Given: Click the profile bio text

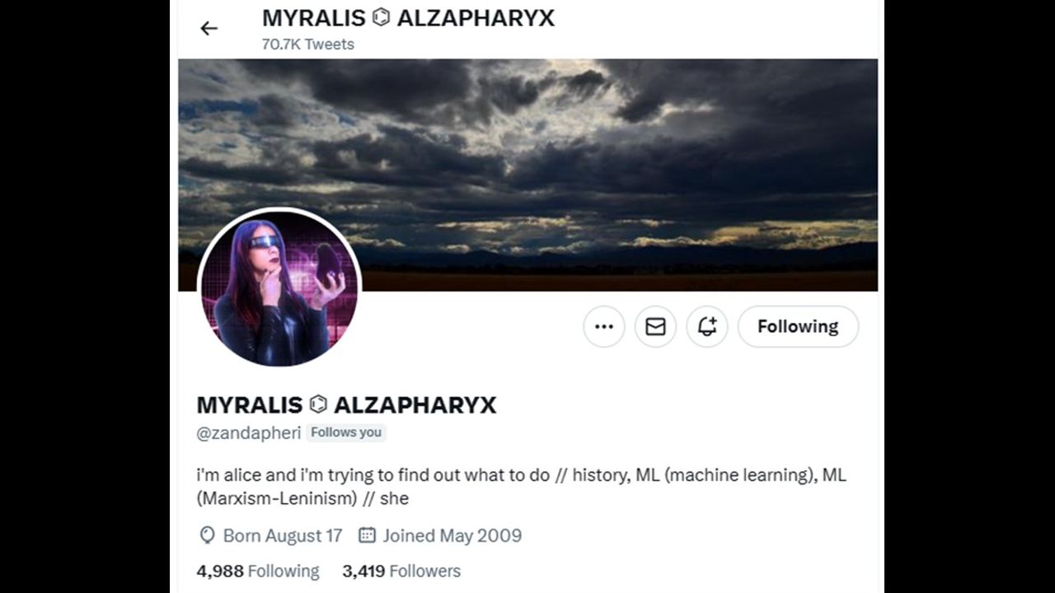Looking at the screenshot, I should click(522, 487).
